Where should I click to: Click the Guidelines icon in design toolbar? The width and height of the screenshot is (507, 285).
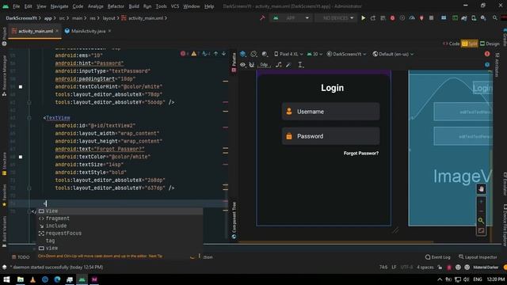(x=300, y=65)
